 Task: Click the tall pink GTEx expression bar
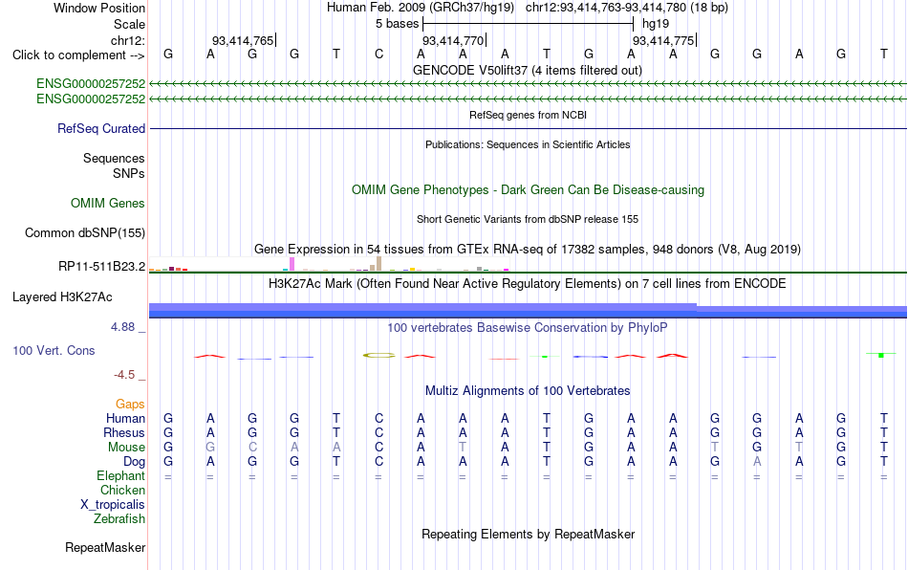click(292, 264)
